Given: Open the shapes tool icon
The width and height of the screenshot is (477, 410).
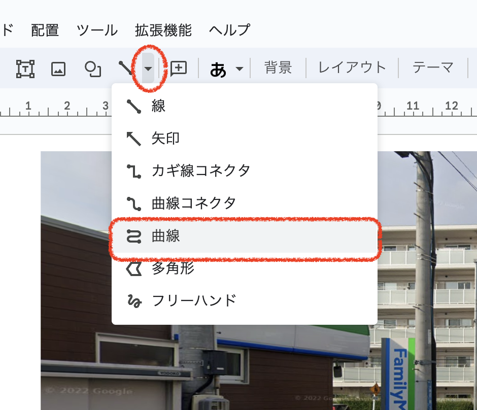Looking at the screenshot, I should 92,69.
